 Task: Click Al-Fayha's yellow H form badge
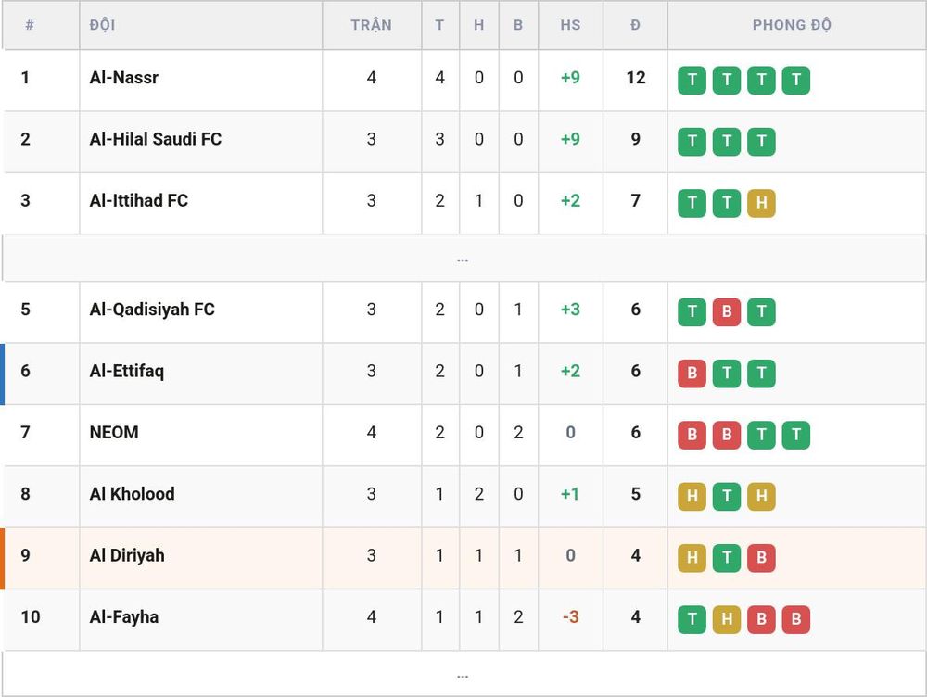[x=727, y=619]
